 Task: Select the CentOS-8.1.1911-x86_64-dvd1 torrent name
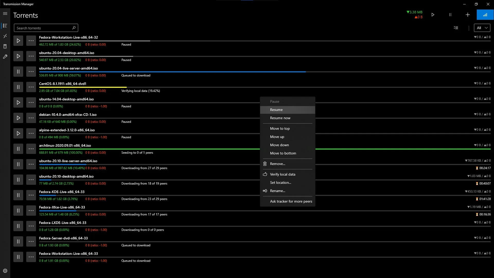tap(63, 84)
